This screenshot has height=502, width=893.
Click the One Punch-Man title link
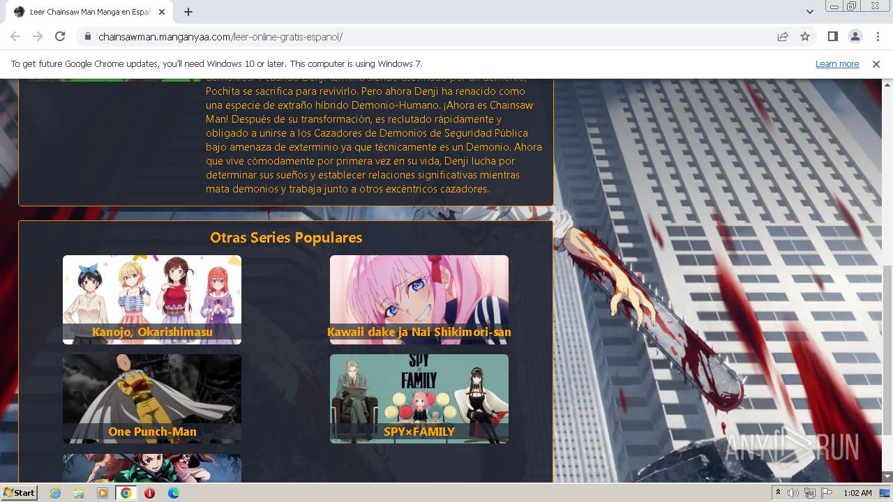(152, 432)
